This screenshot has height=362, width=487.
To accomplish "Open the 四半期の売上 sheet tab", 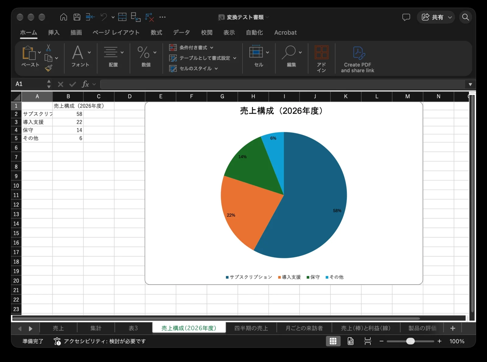I will [251, 328].
